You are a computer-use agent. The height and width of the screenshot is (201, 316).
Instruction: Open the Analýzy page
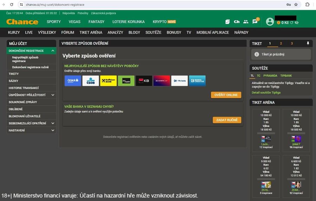[115, 32]
